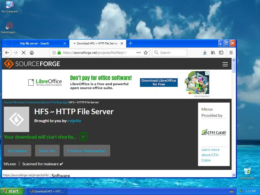The height and width of the screenshot is (195, 260).
Task: Open the Browse breadcrumb link
Action: (x=19, y=102)
